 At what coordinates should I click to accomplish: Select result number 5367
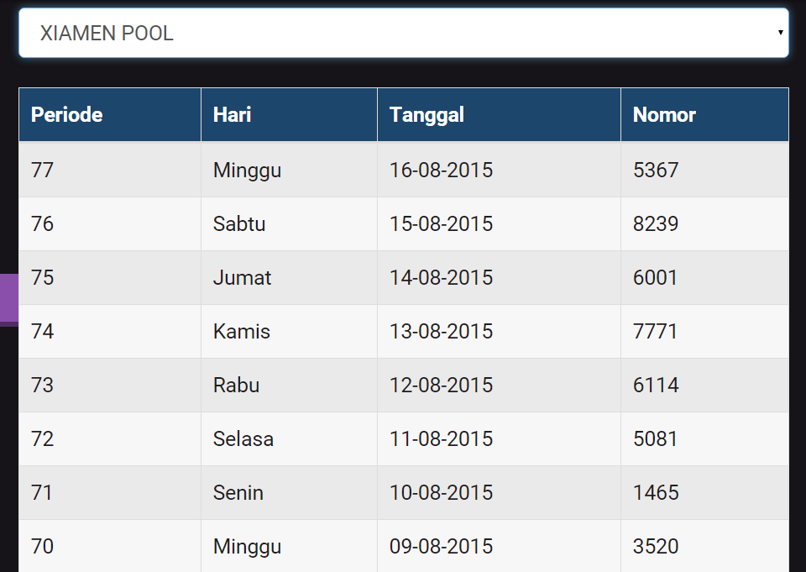pos(656,171)
